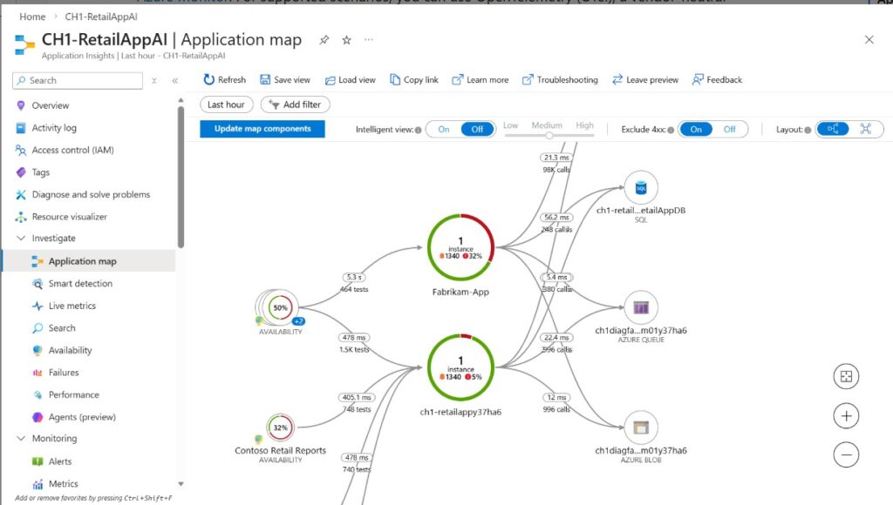Screen dimensions: 893x505
Task: Click the Intelligent view info icon
Action: pyautogui.click(x=419, y=130)
